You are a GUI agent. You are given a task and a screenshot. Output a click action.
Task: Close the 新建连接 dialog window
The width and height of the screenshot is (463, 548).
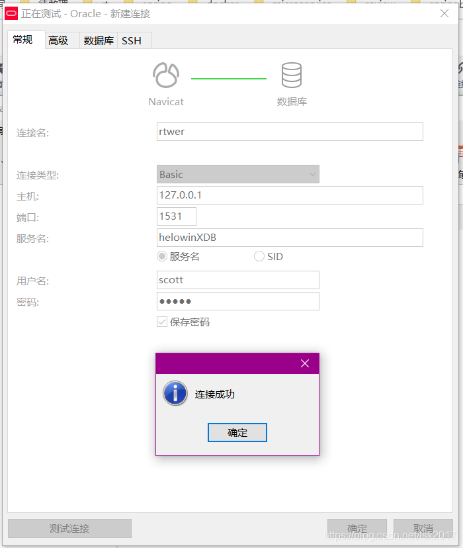tap(444, 13)
